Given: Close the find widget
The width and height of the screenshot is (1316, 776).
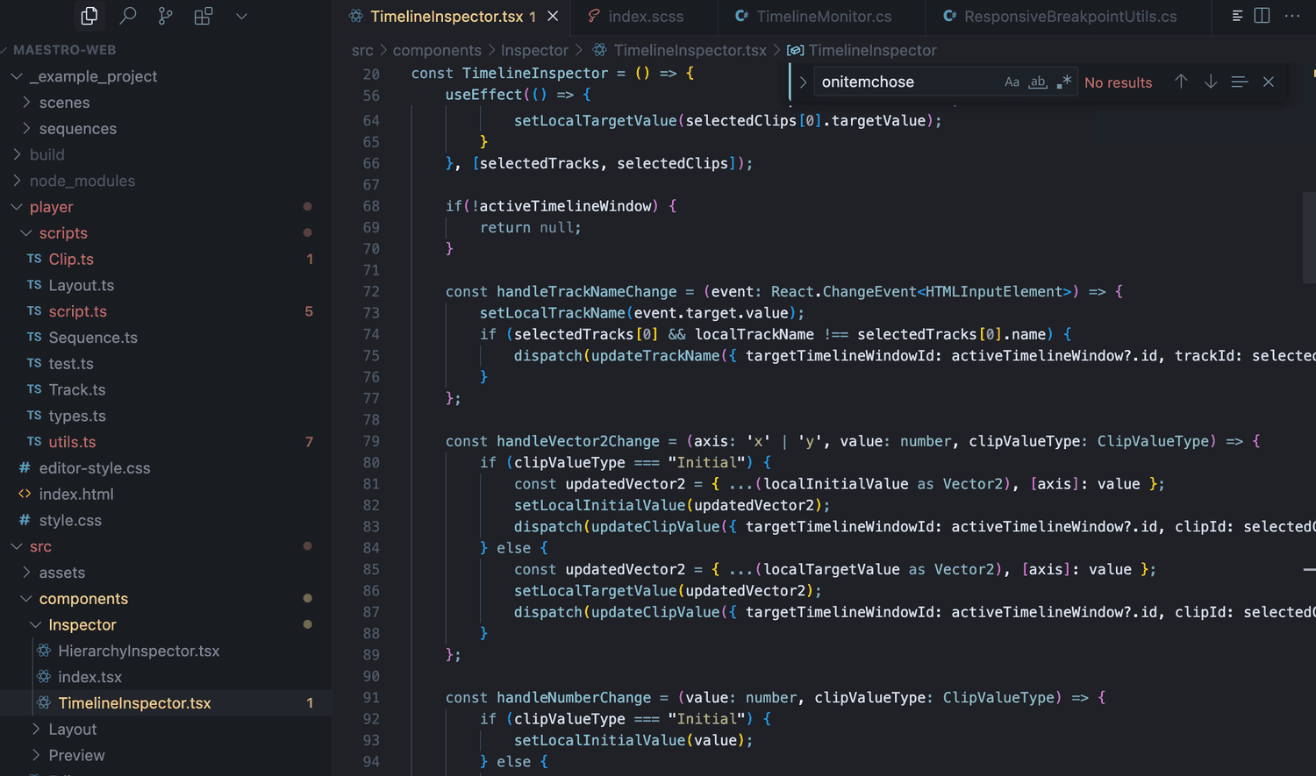Looking at the screenshot, I should 1269,82.
